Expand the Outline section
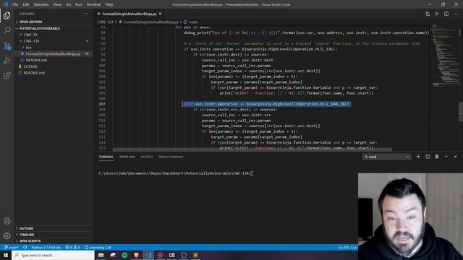 [26, 228]
